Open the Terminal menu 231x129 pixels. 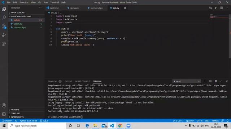[x=55, y=3]
